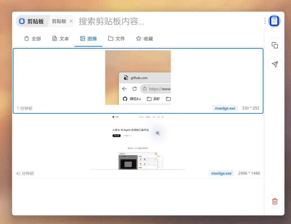
Task: Click the 7 分钟前 timestamp
Action: (25, 108)
